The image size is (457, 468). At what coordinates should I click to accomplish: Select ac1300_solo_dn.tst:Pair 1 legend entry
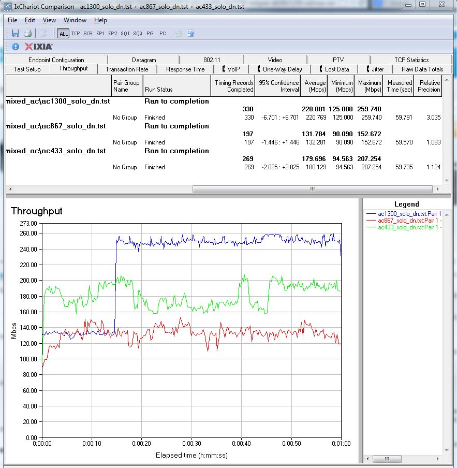click(x=404, y=214)
